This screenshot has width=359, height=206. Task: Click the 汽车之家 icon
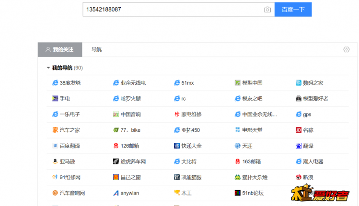click(x=55, y=130)
